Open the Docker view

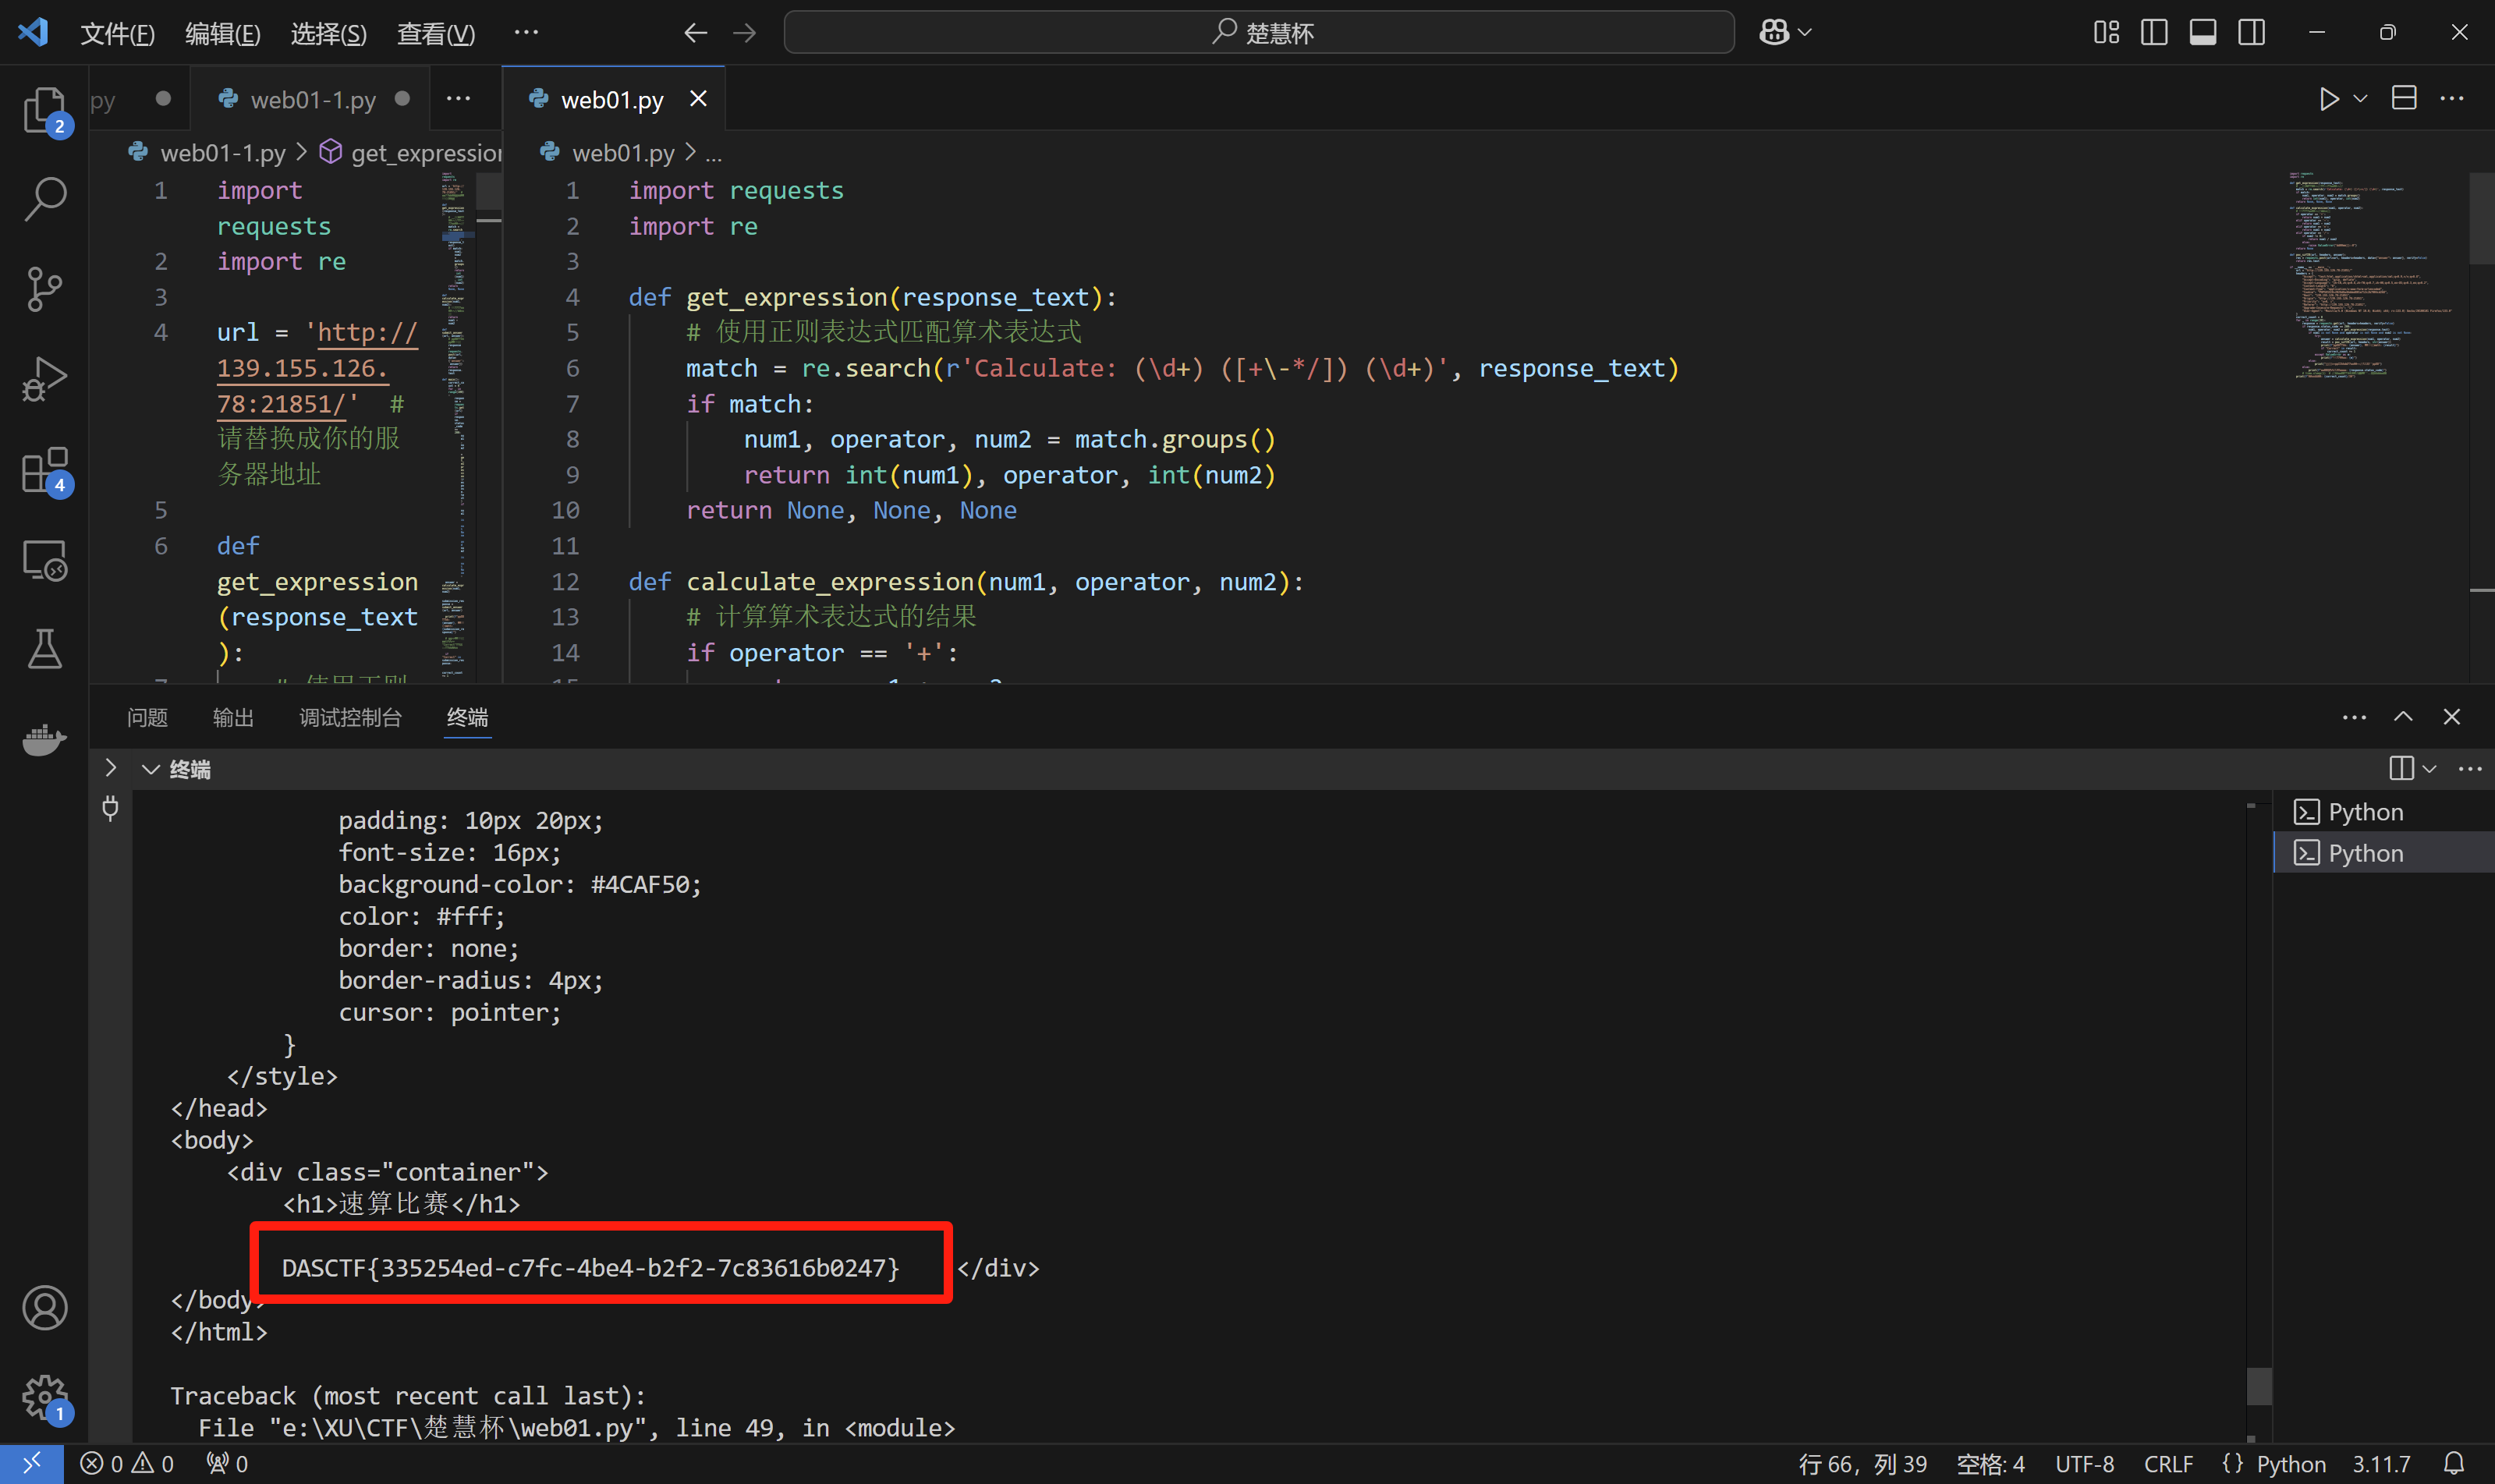tap(44, 739)
